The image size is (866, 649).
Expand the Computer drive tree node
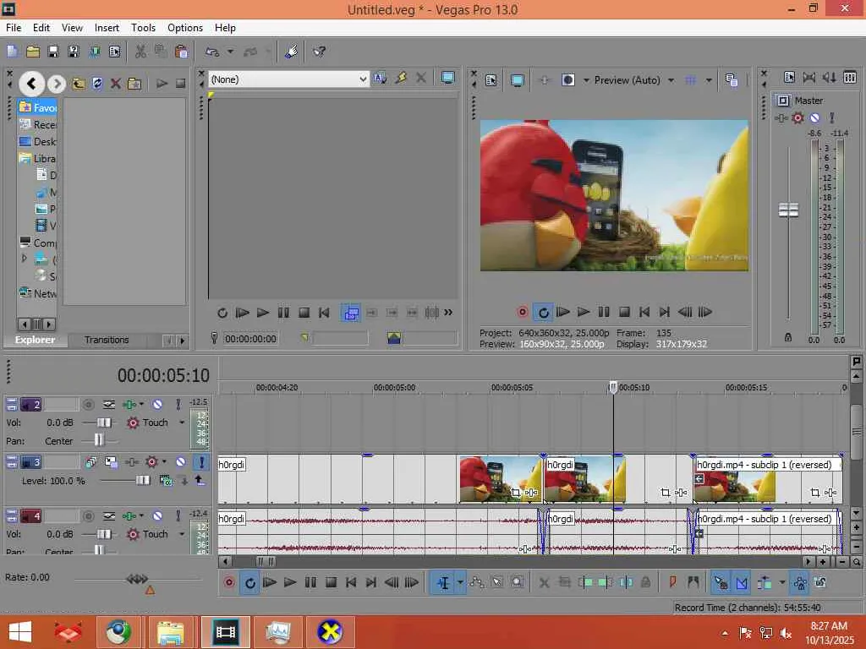click(x=24, y=258)
